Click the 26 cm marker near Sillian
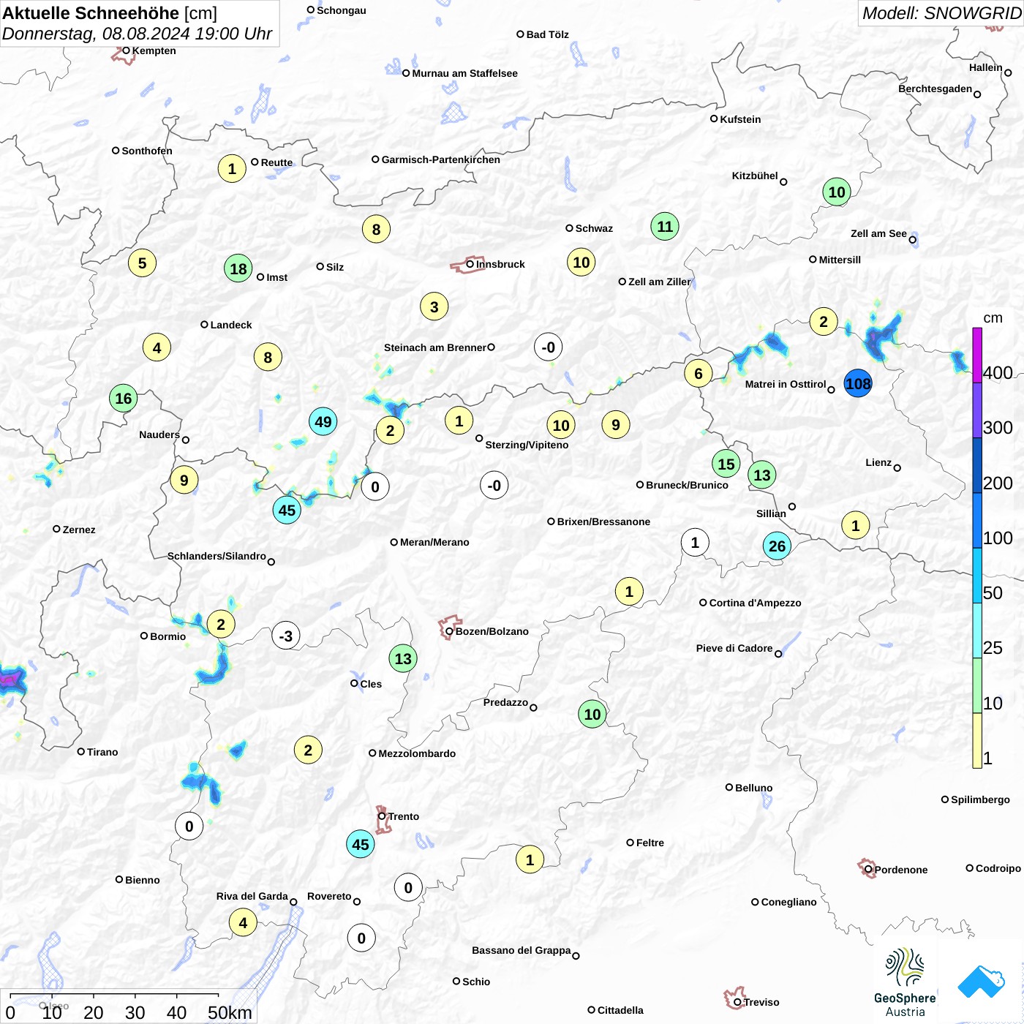This screenshot has width=1024, height=1024. point(777,546)
